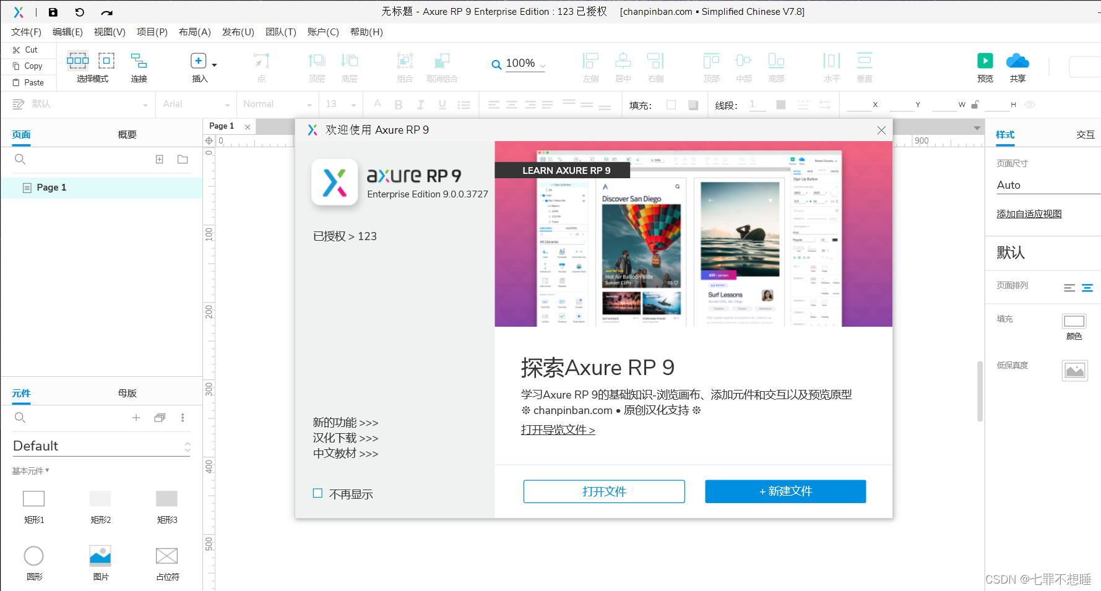Click the 顶层 bring to front icon
Image resolution: width=1101 pixels, height=591 pixels.
[317, 61]
